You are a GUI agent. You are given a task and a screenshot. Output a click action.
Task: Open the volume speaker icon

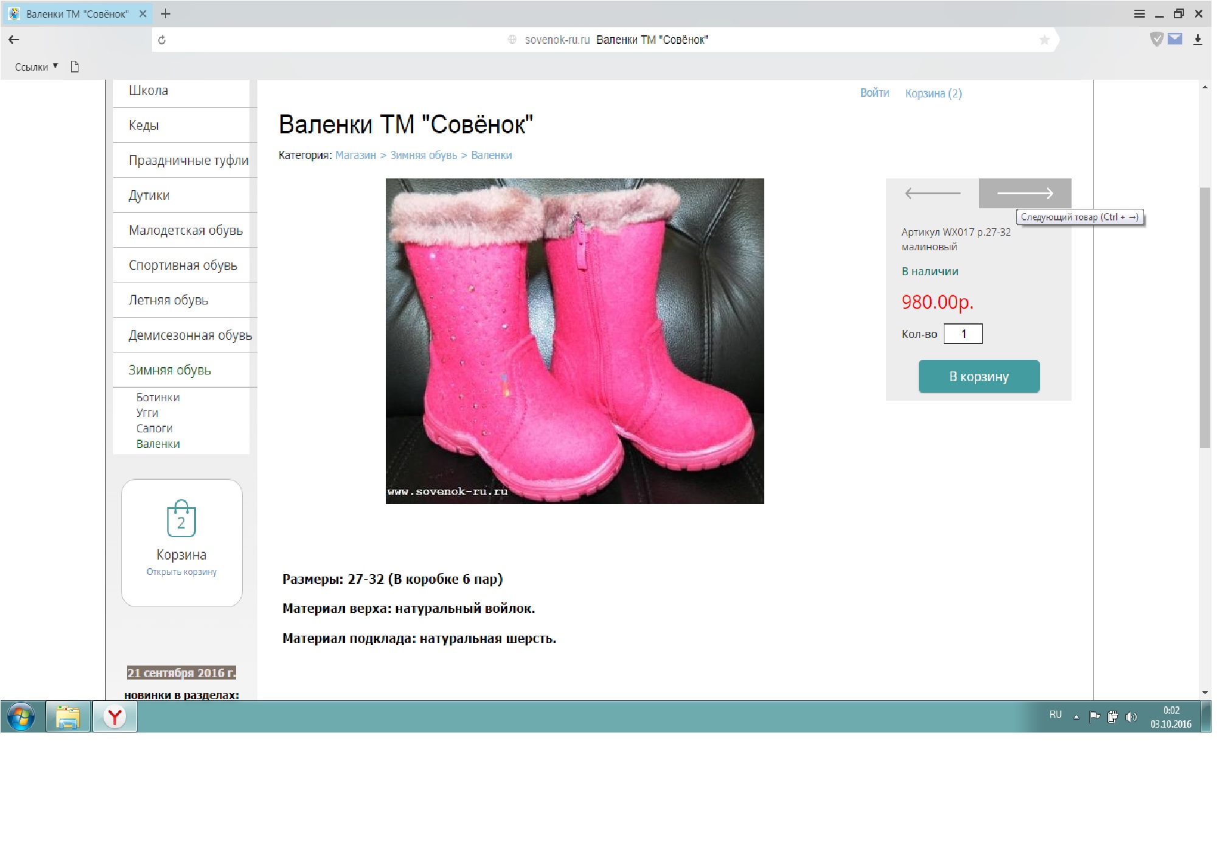click(1131, 717)
